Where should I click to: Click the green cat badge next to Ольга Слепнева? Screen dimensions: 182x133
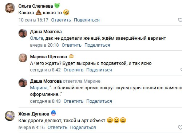point(57,6)
